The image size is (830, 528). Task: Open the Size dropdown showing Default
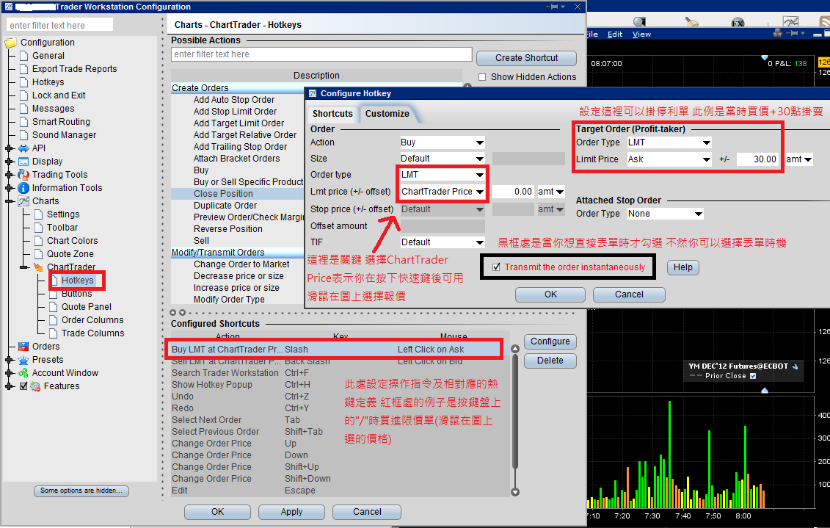pyautogui.click(x=442, y=159)
